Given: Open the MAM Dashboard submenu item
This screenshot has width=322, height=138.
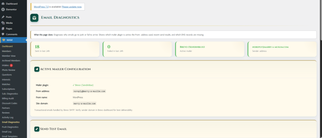Looking at the screenshot, I should 7,47.
